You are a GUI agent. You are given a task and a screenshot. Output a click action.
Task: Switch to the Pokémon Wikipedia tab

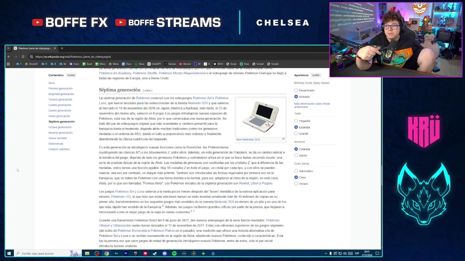point(35,48)
